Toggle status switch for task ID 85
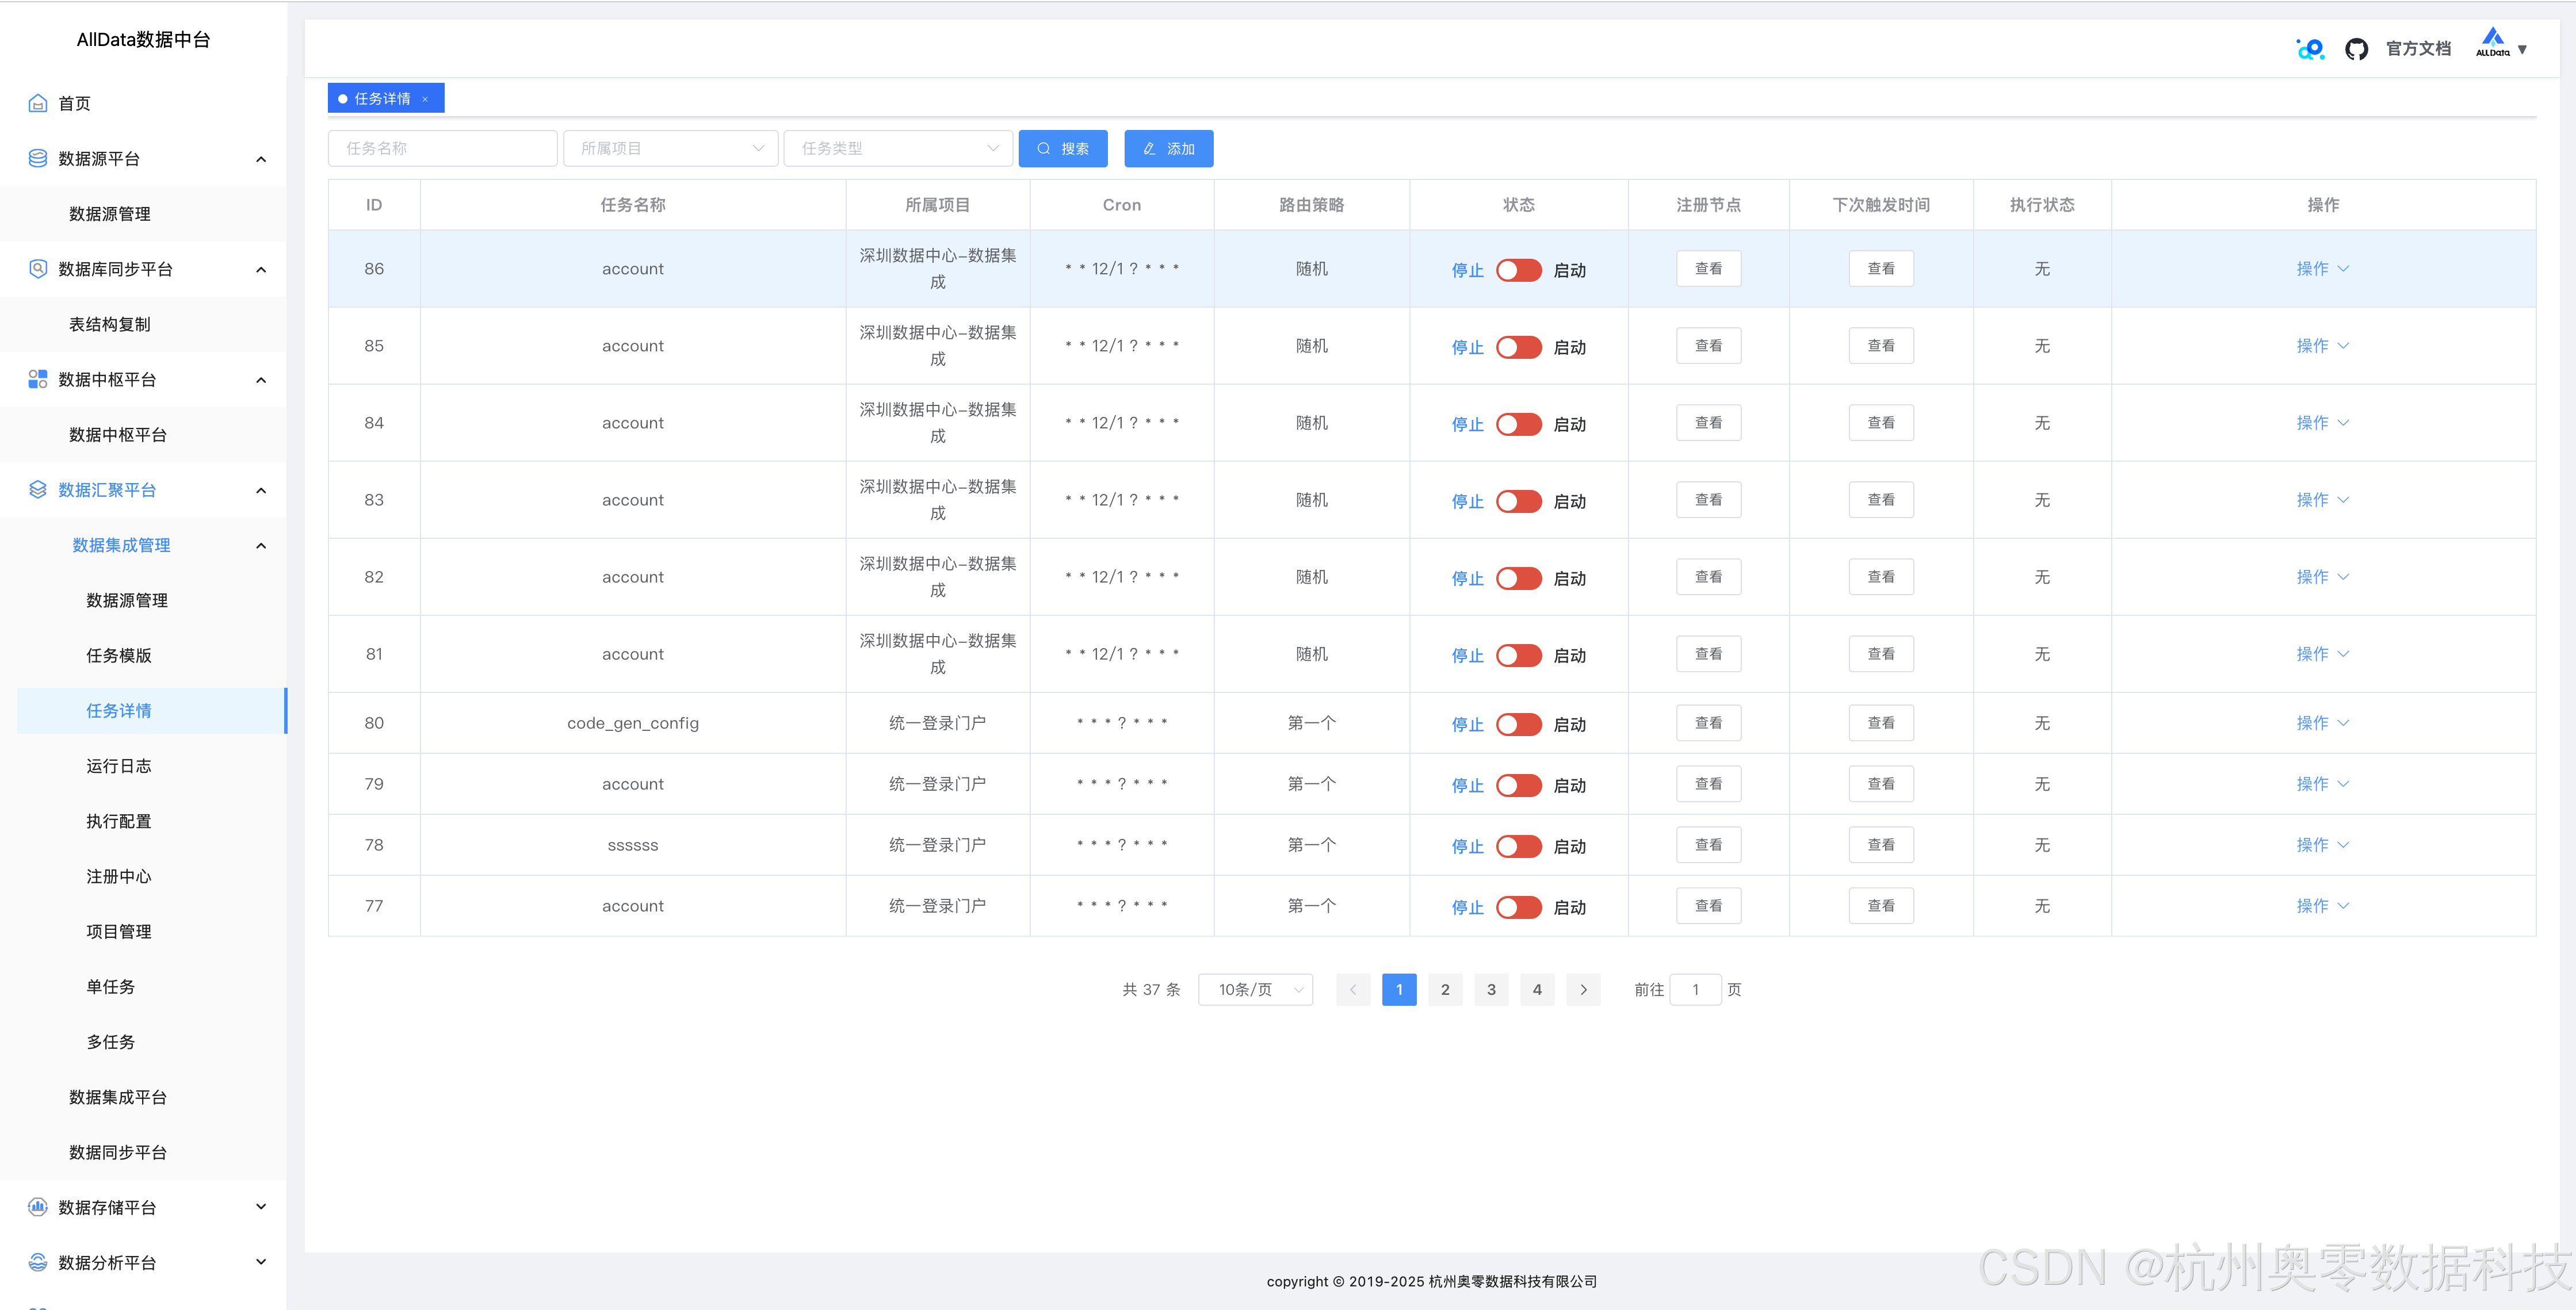Viewport: 2576px width, 1310px height. tap(1518, 347)
